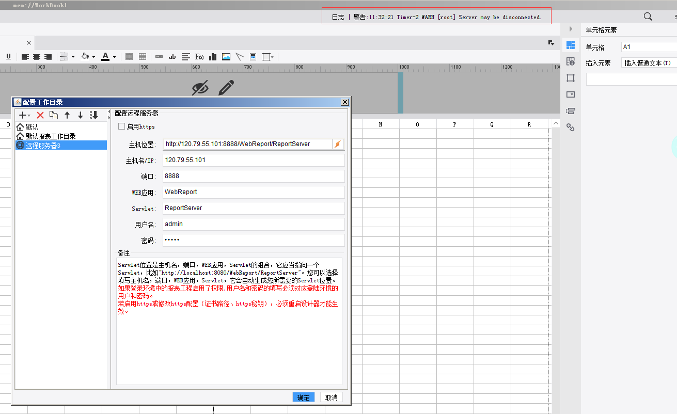
Task: Move the selected directory up
Action: pos(67,115)
